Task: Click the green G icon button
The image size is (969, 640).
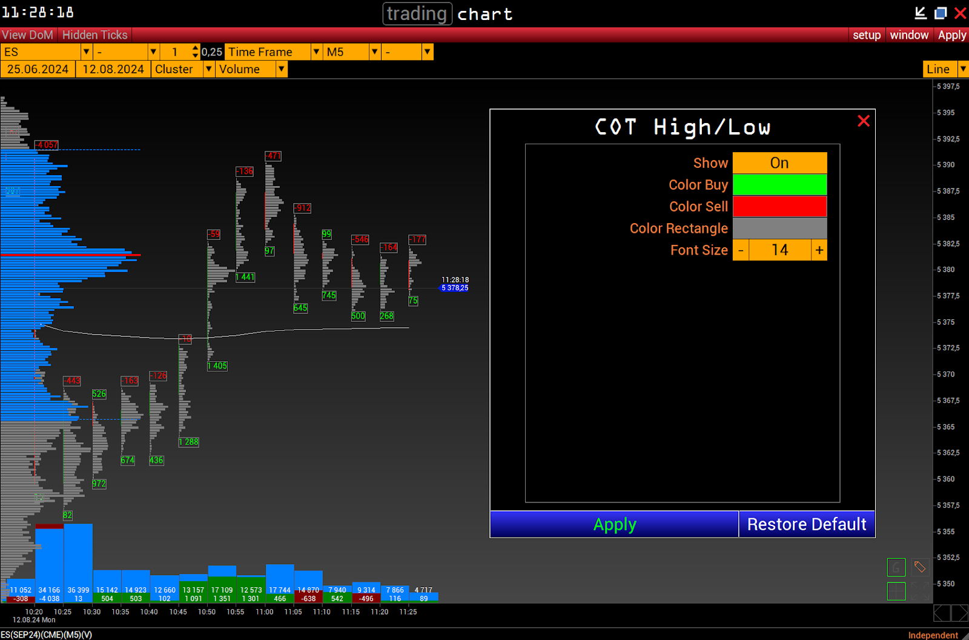Action: coord(896,567)
